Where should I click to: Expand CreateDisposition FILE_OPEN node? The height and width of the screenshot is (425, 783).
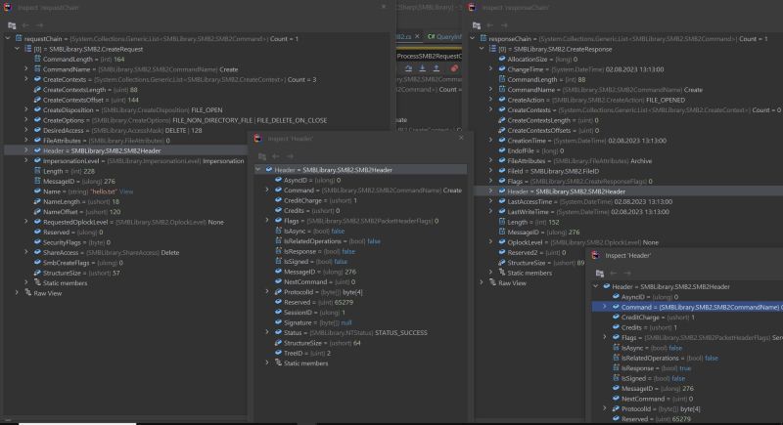coord(26,109)
